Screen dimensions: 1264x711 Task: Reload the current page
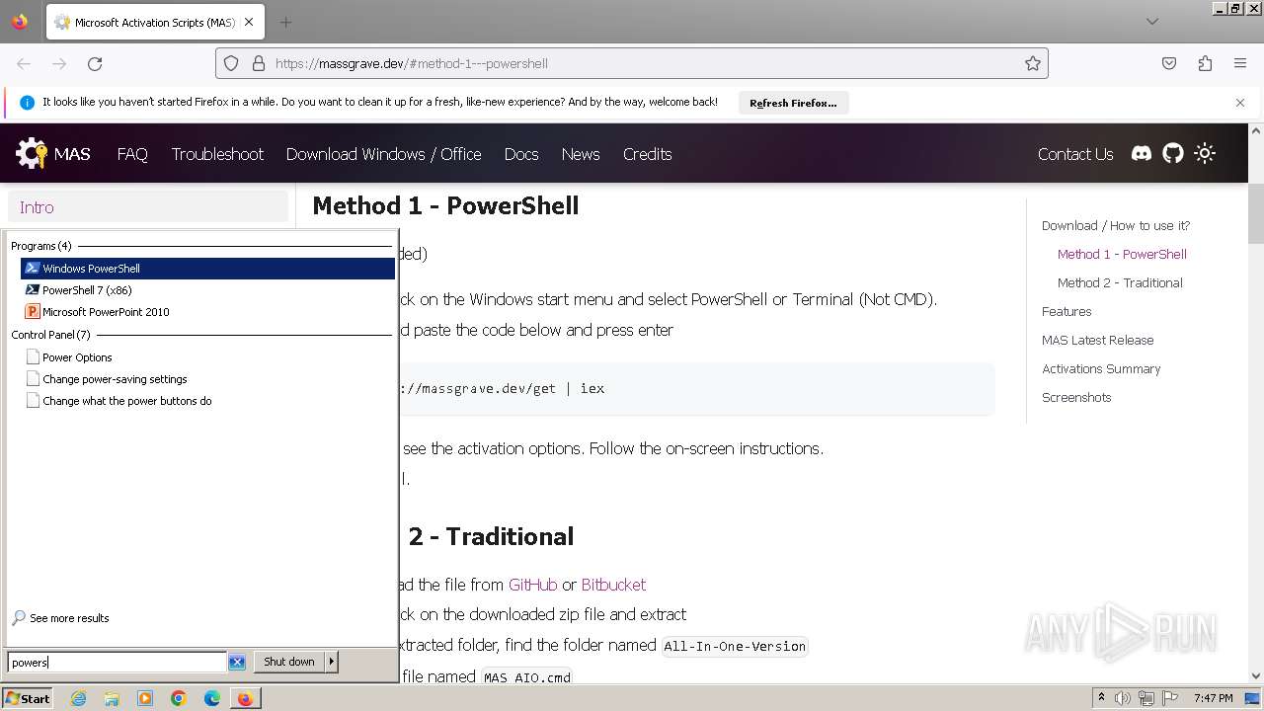pyautogui.click(x=95, y=63)
